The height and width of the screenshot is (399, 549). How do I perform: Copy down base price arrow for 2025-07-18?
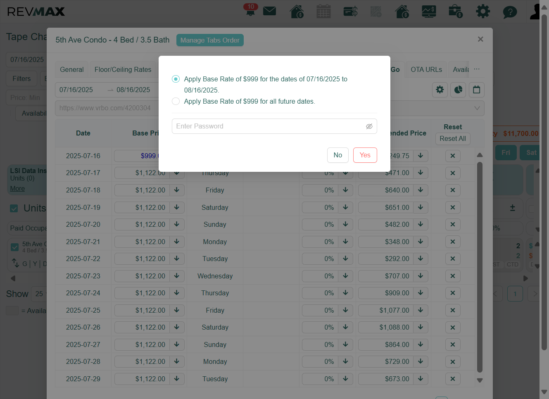click(177, 190)
